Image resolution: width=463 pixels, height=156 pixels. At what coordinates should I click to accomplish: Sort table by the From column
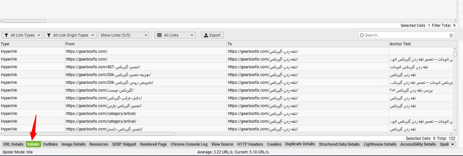(145, 44)
